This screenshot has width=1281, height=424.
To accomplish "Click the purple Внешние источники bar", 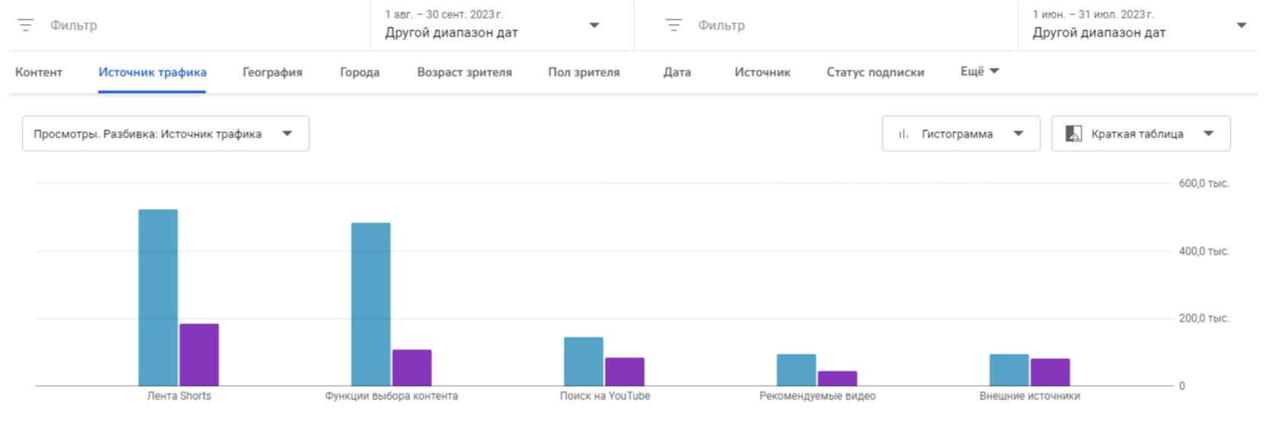I will click(x=1050, y=372).
